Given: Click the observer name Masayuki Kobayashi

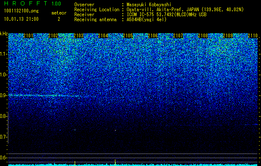Looking at the screenshot, I should pos(149,5).
